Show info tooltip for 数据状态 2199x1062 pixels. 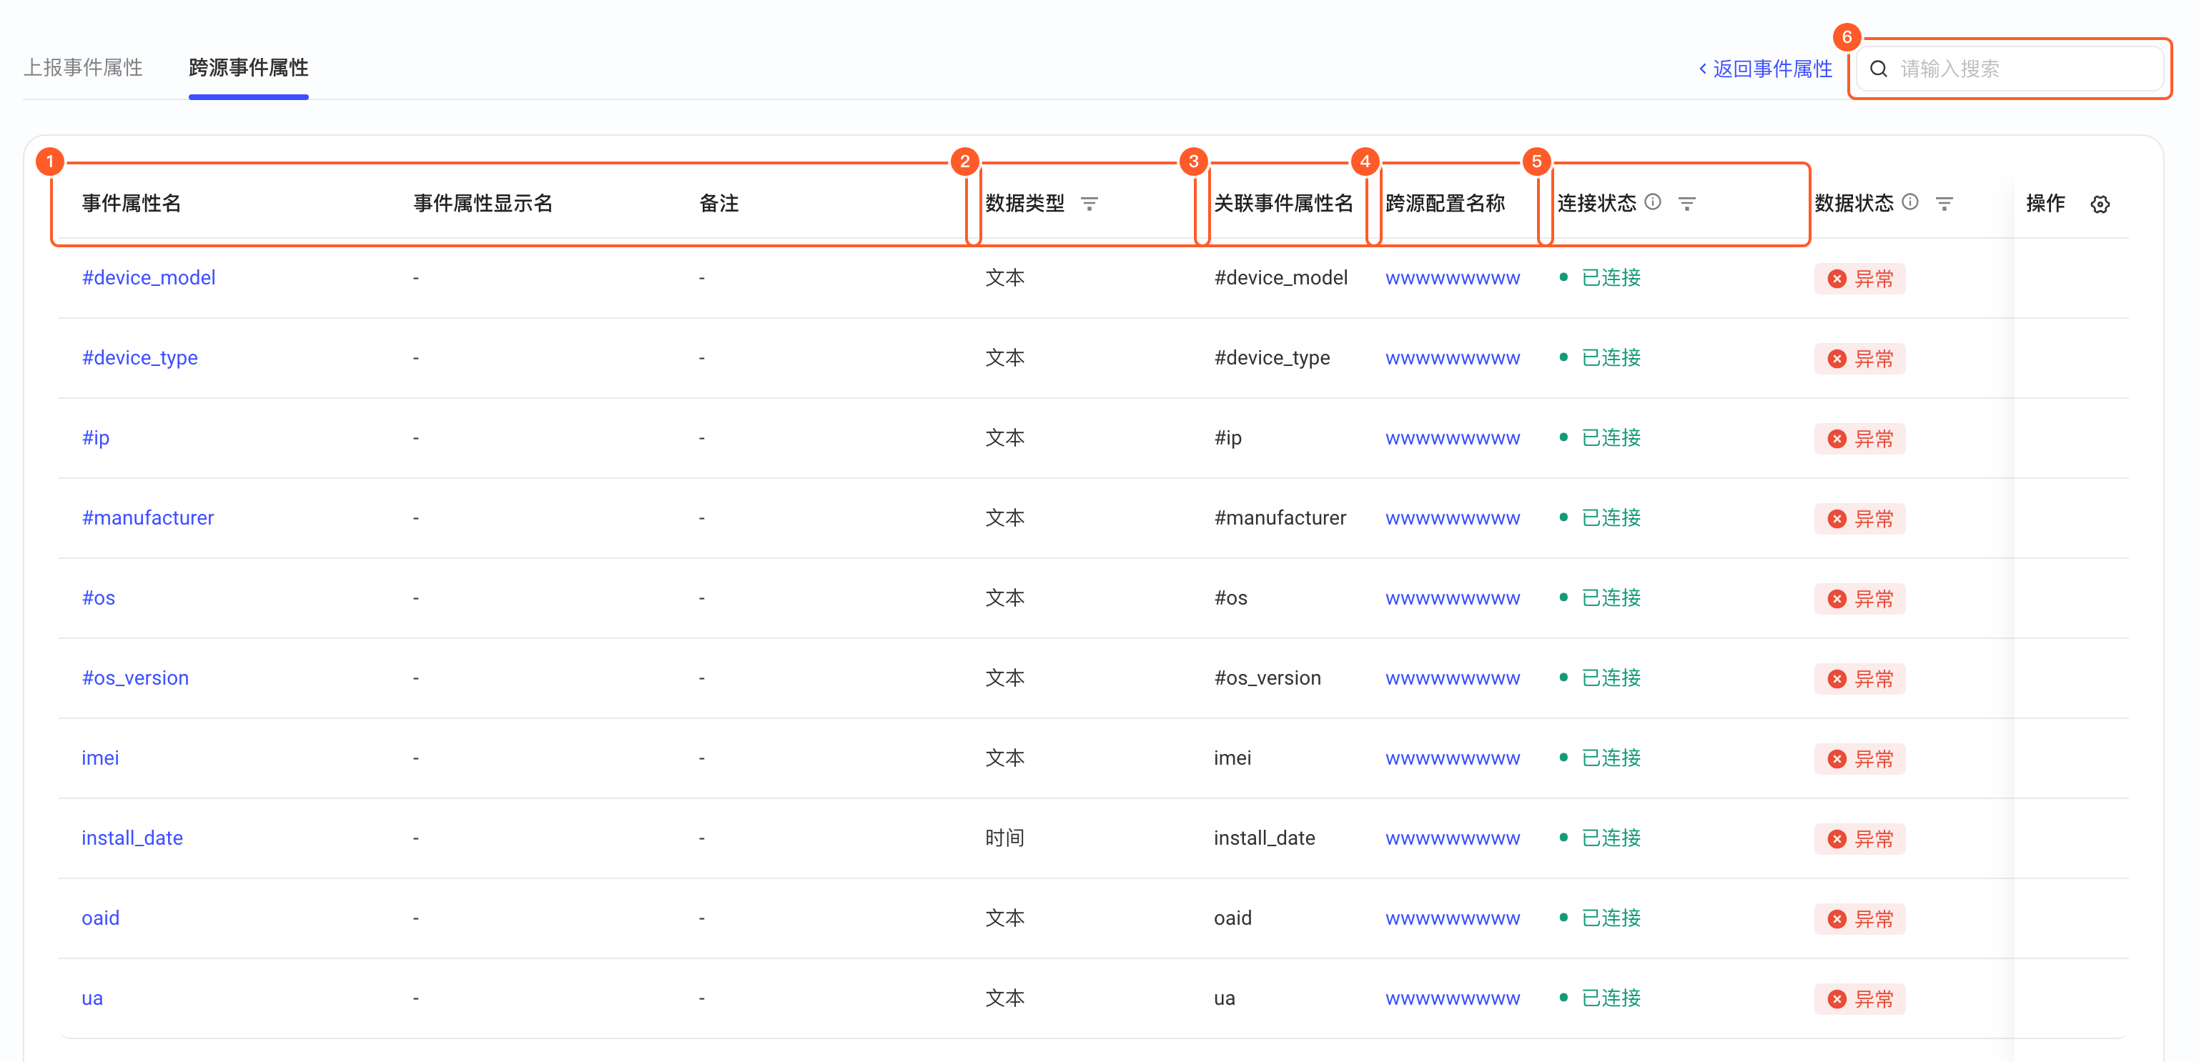pos(1910,202)
